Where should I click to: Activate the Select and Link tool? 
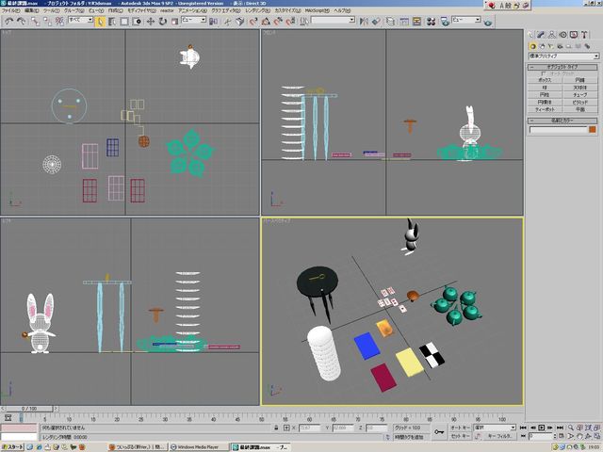(36, 21)
